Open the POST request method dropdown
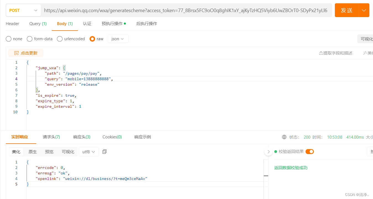Screen dimensions: 373x199 pos(24,10)
